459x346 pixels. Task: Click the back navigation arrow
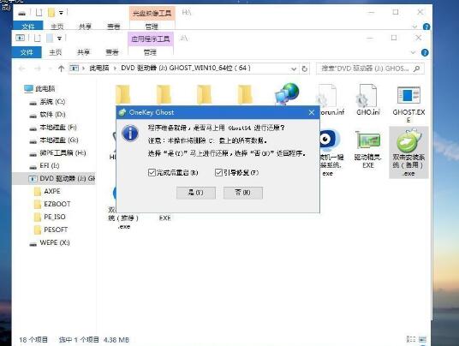click(22, 69)
